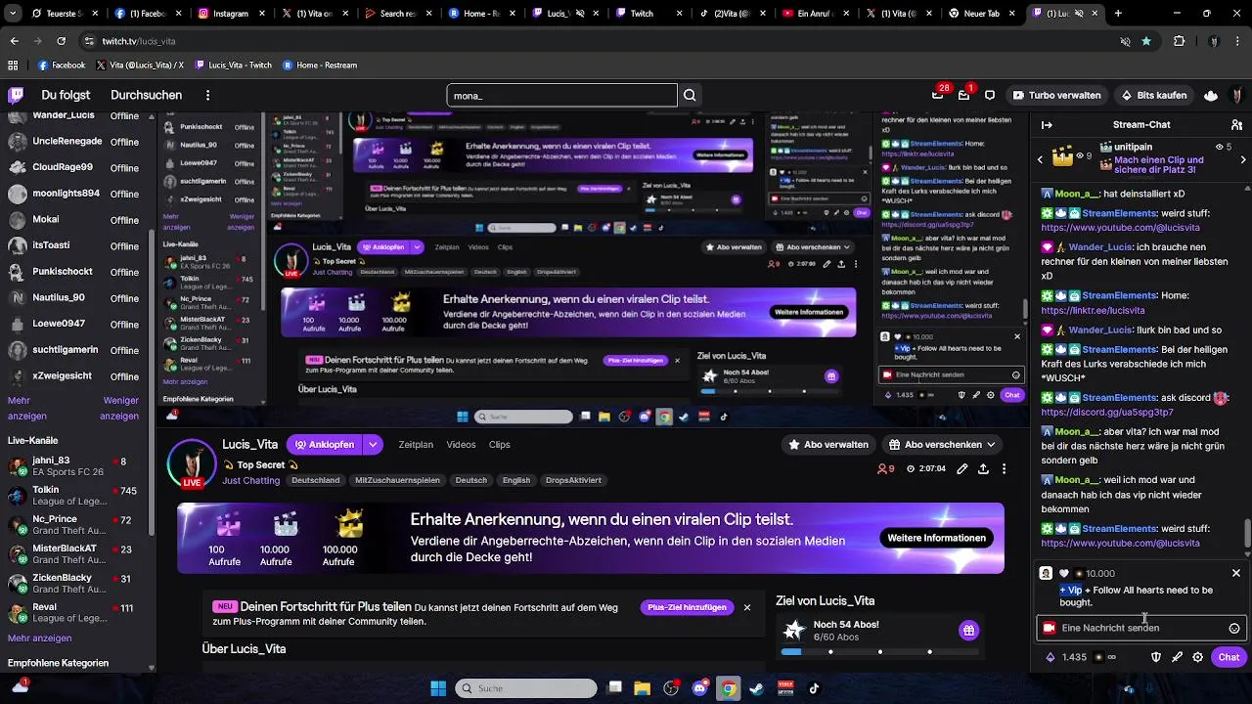Click the Abo verwalten button
This screenshot has height=704, width=1252.
(828, 444)
